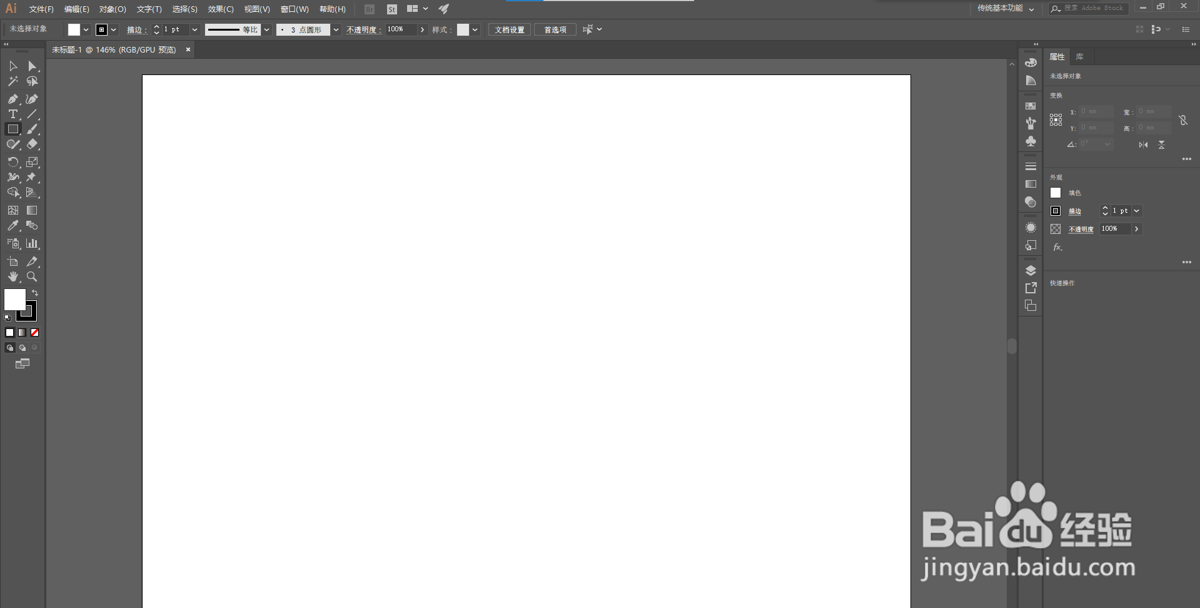Open variable width profile dropdown
This screenshot has width=1200, height=608.
[x=267, y=29]
